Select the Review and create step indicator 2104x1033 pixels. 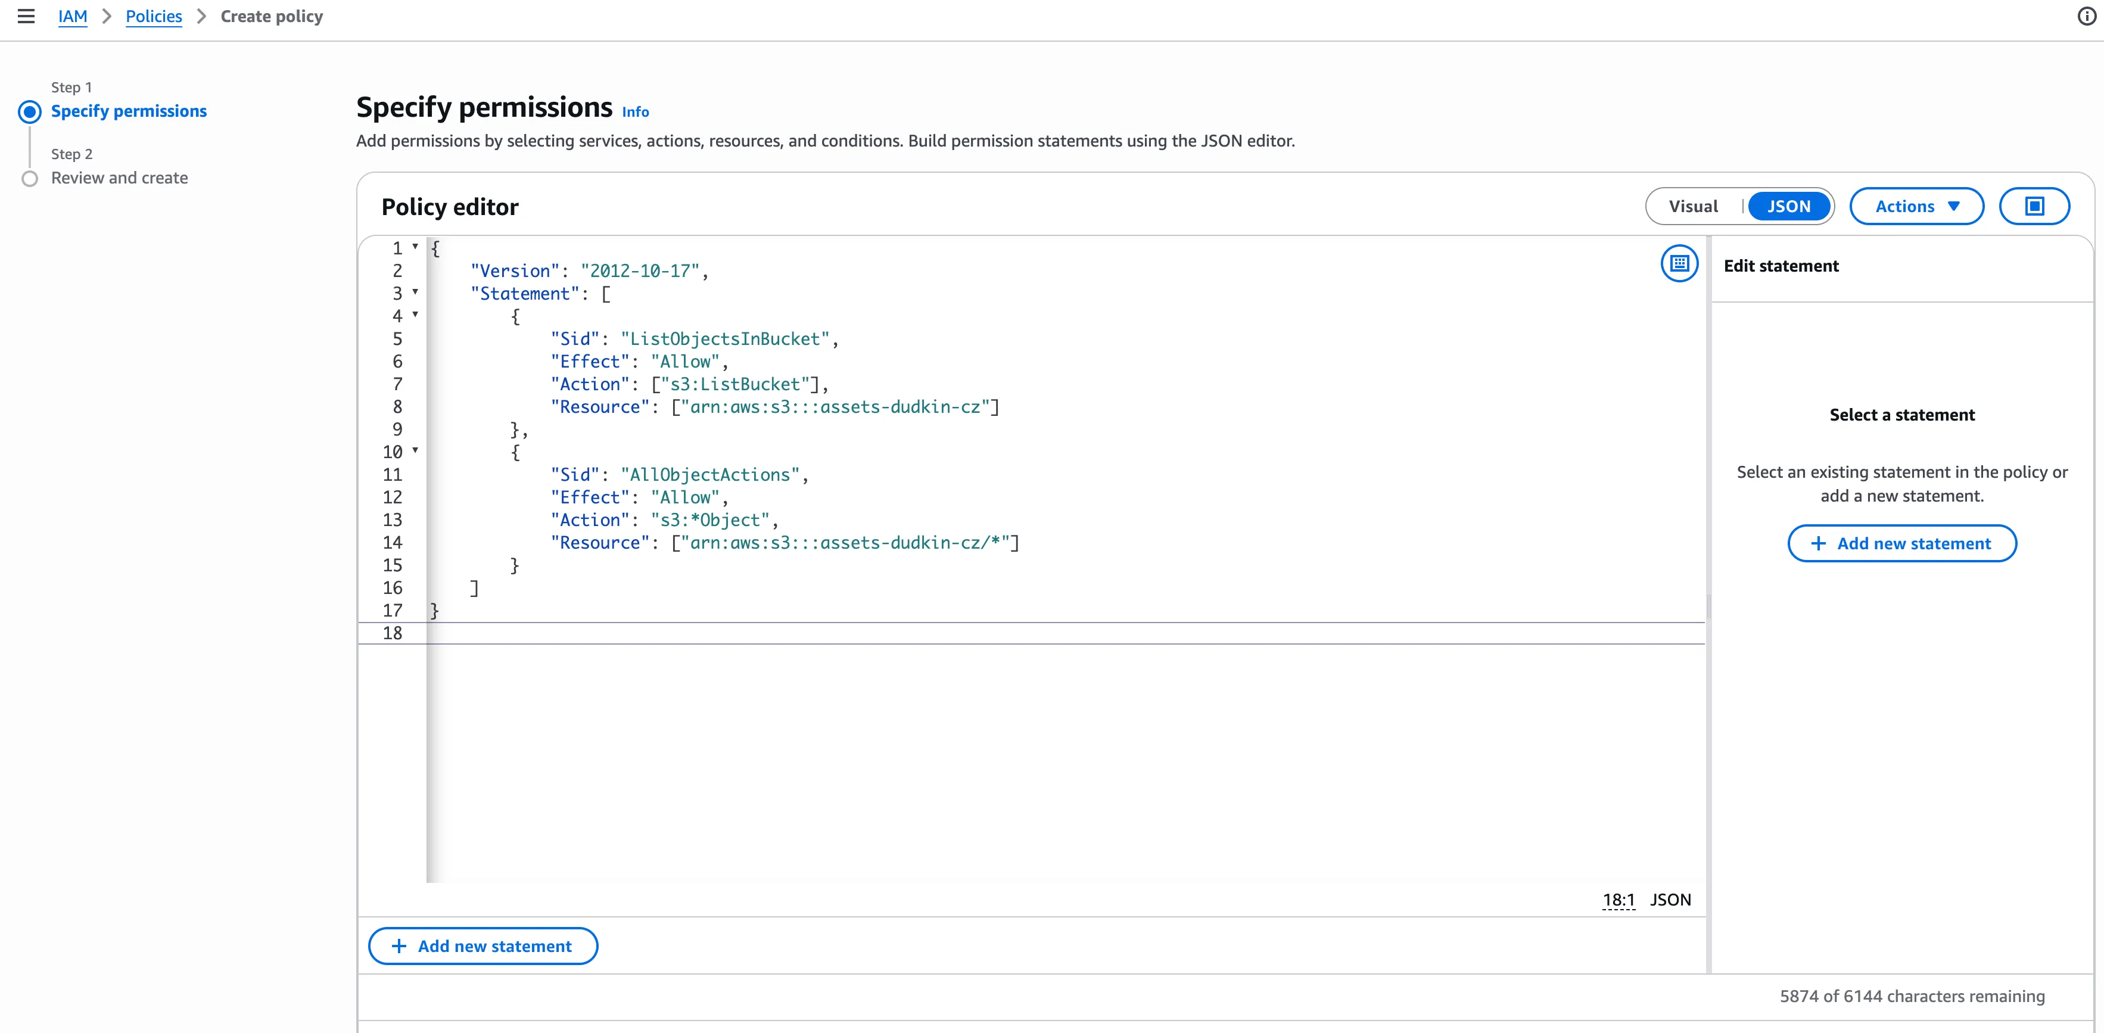[30, 179]
